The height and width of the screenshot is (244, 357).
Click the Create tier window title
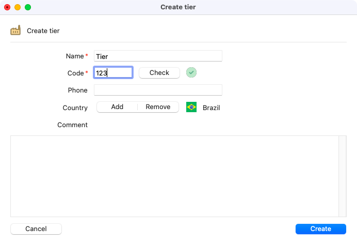point(178,7)
